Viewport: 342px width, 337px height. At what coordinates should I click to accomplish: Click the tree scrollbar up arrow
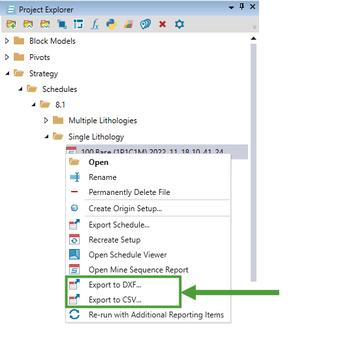pos(253,38)
